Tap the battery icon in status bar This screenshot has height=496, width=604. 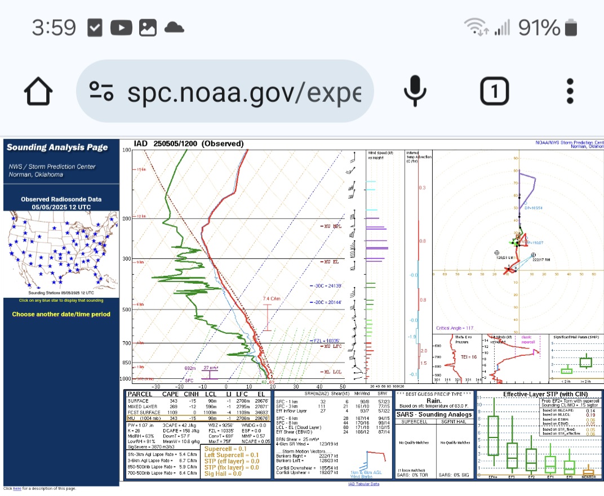click(x=571, y=28)
